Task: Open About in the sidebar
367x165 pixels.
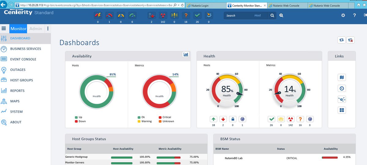Action: pyautogui.click(x=25, y=122)
